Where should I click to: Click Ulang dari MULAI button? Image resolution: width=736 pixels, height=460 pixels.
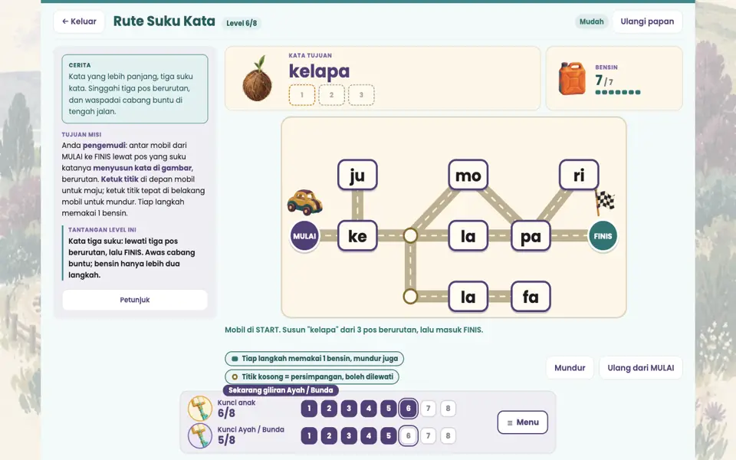tap(641, 368)
